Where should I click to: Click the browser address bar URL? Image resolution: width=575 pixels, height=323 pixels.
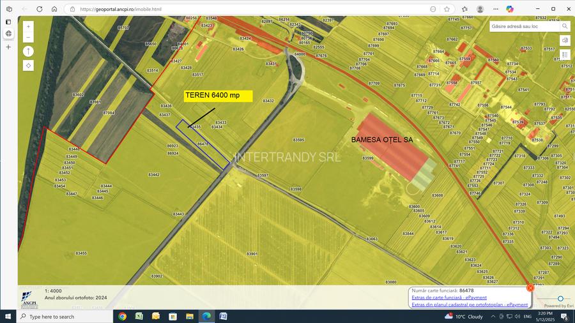tap(121, 10)
